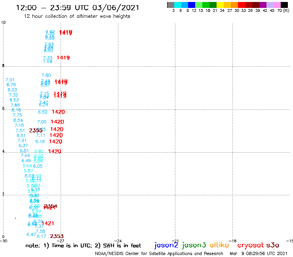
Task: Click the dark red 2353 time label
Action: (57, 236)
